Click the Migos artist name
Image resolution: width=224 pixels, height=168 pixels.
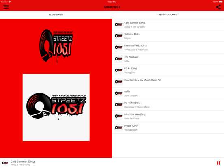pos(127,38)
